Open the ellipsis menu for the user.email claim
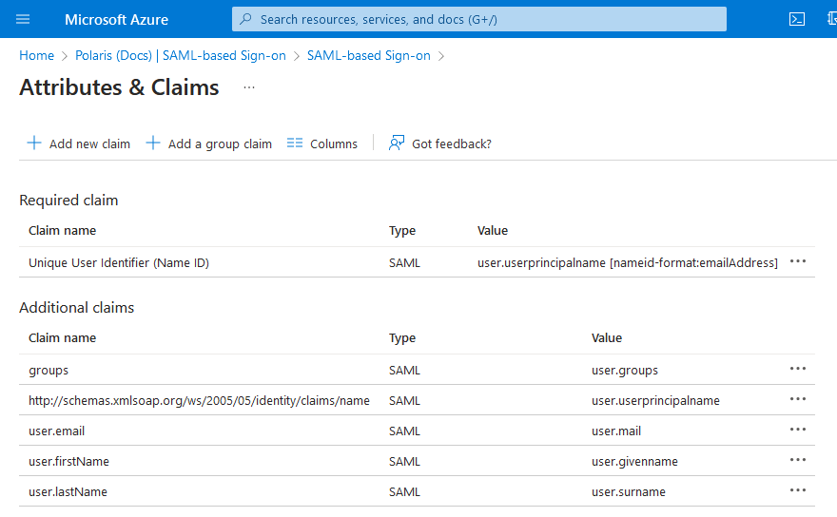Screen dimensions: 837x517 (x=798, y=431)
